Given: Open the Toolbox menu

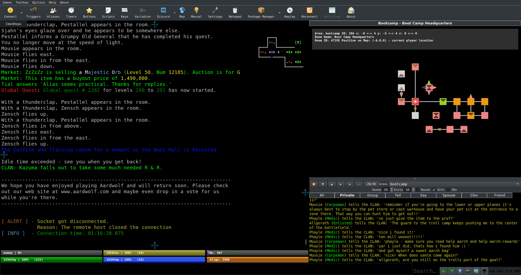Looking at the screenshot, I should [22, 2].
